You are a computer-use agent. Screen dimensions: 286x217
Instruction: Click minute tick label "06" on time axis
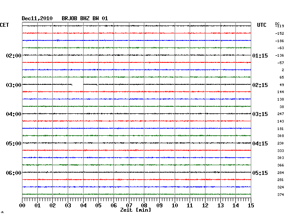[114, 206]
